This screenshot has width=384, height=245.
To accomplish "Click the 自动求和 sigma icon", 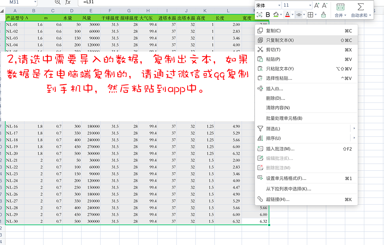I will [361, 6].
